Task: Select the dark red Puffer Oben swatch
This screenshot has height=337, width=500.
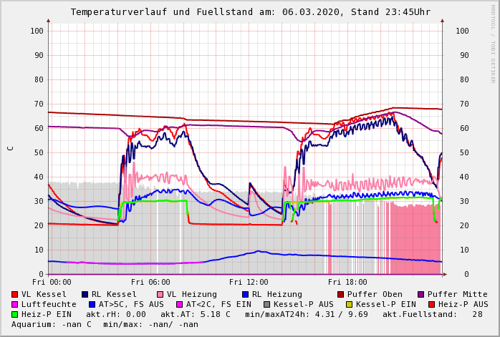Action: coord(340,294)
